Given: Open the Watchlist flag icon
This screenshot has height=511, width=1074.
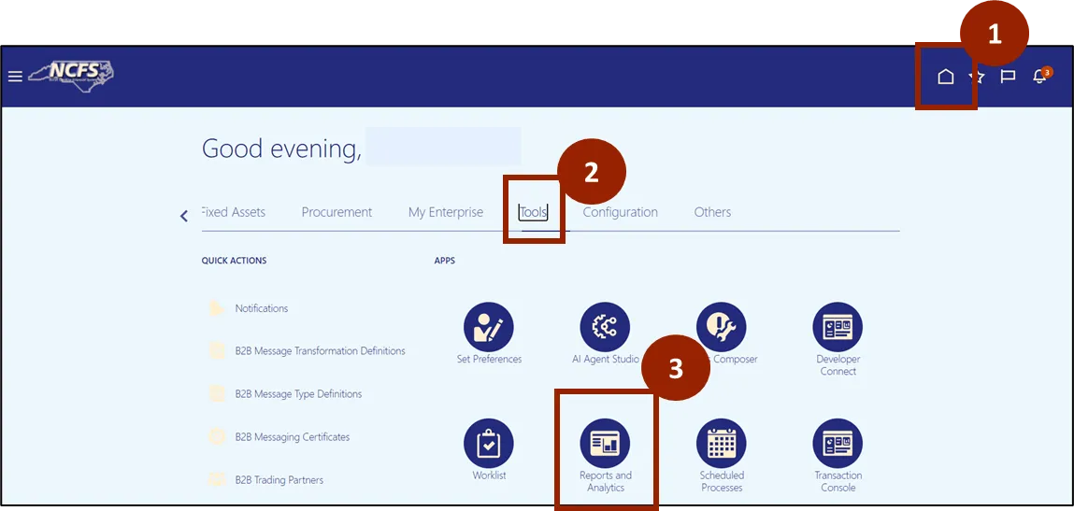Looking at the screenshot, I should click(x=1008, y=77).
